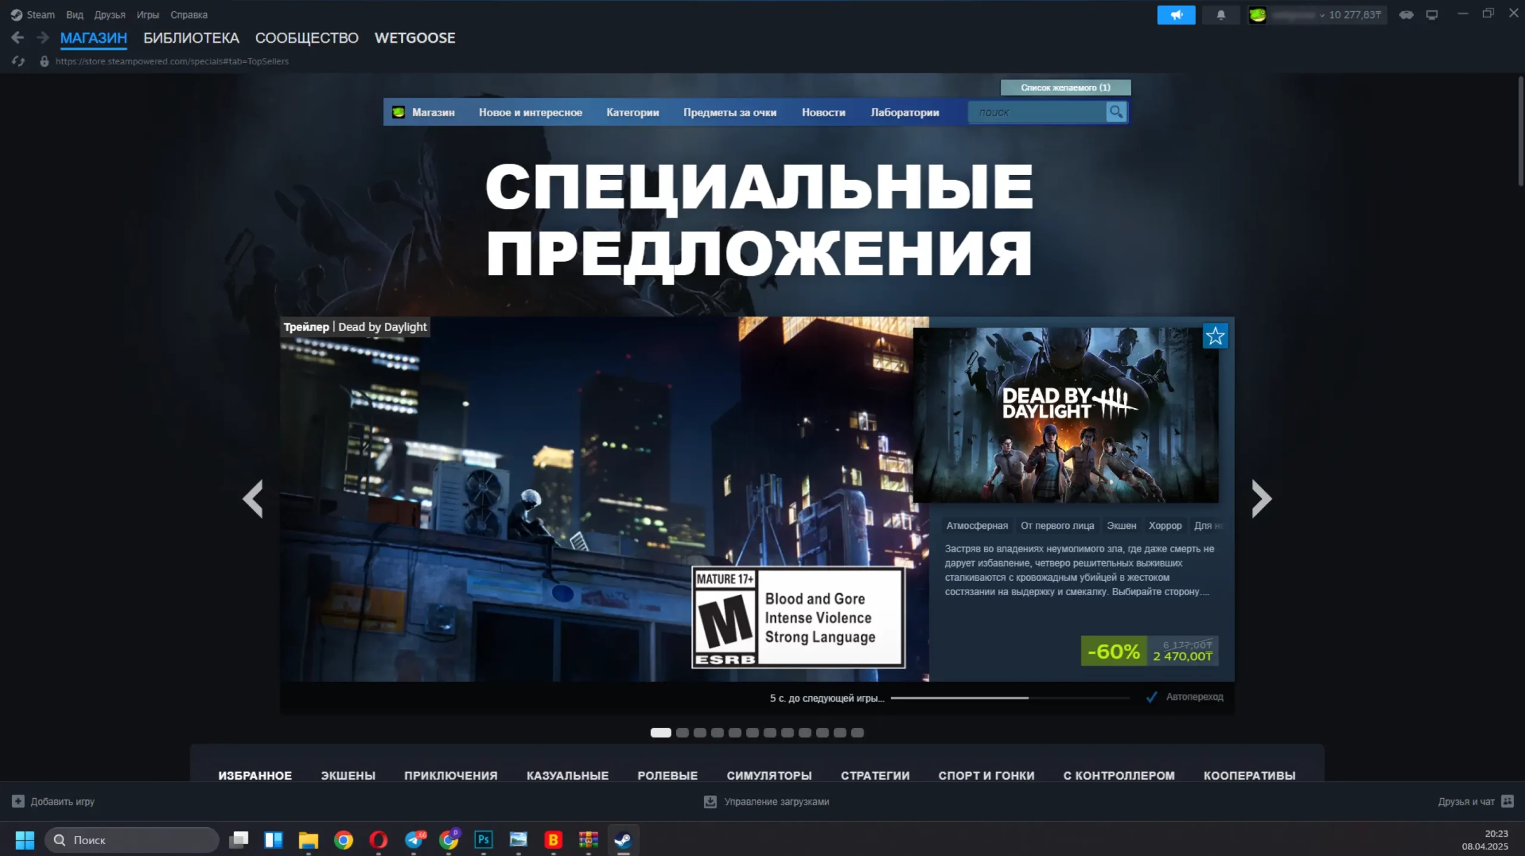The height and width of the screenshot is (856, 1525).
Task: Click the announcements megaphone button
Action: (x=1175, y=15)
